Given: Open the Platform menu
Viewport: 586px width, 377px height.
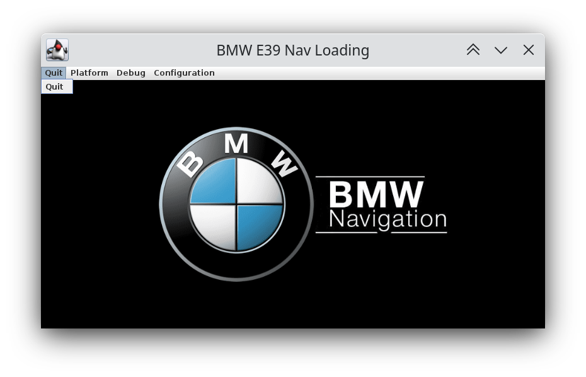Looking at the screenshot, I should (89, 73).
